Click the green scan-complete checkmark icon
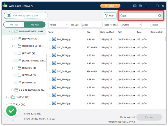Screen dimensions: 168x126 11,111
